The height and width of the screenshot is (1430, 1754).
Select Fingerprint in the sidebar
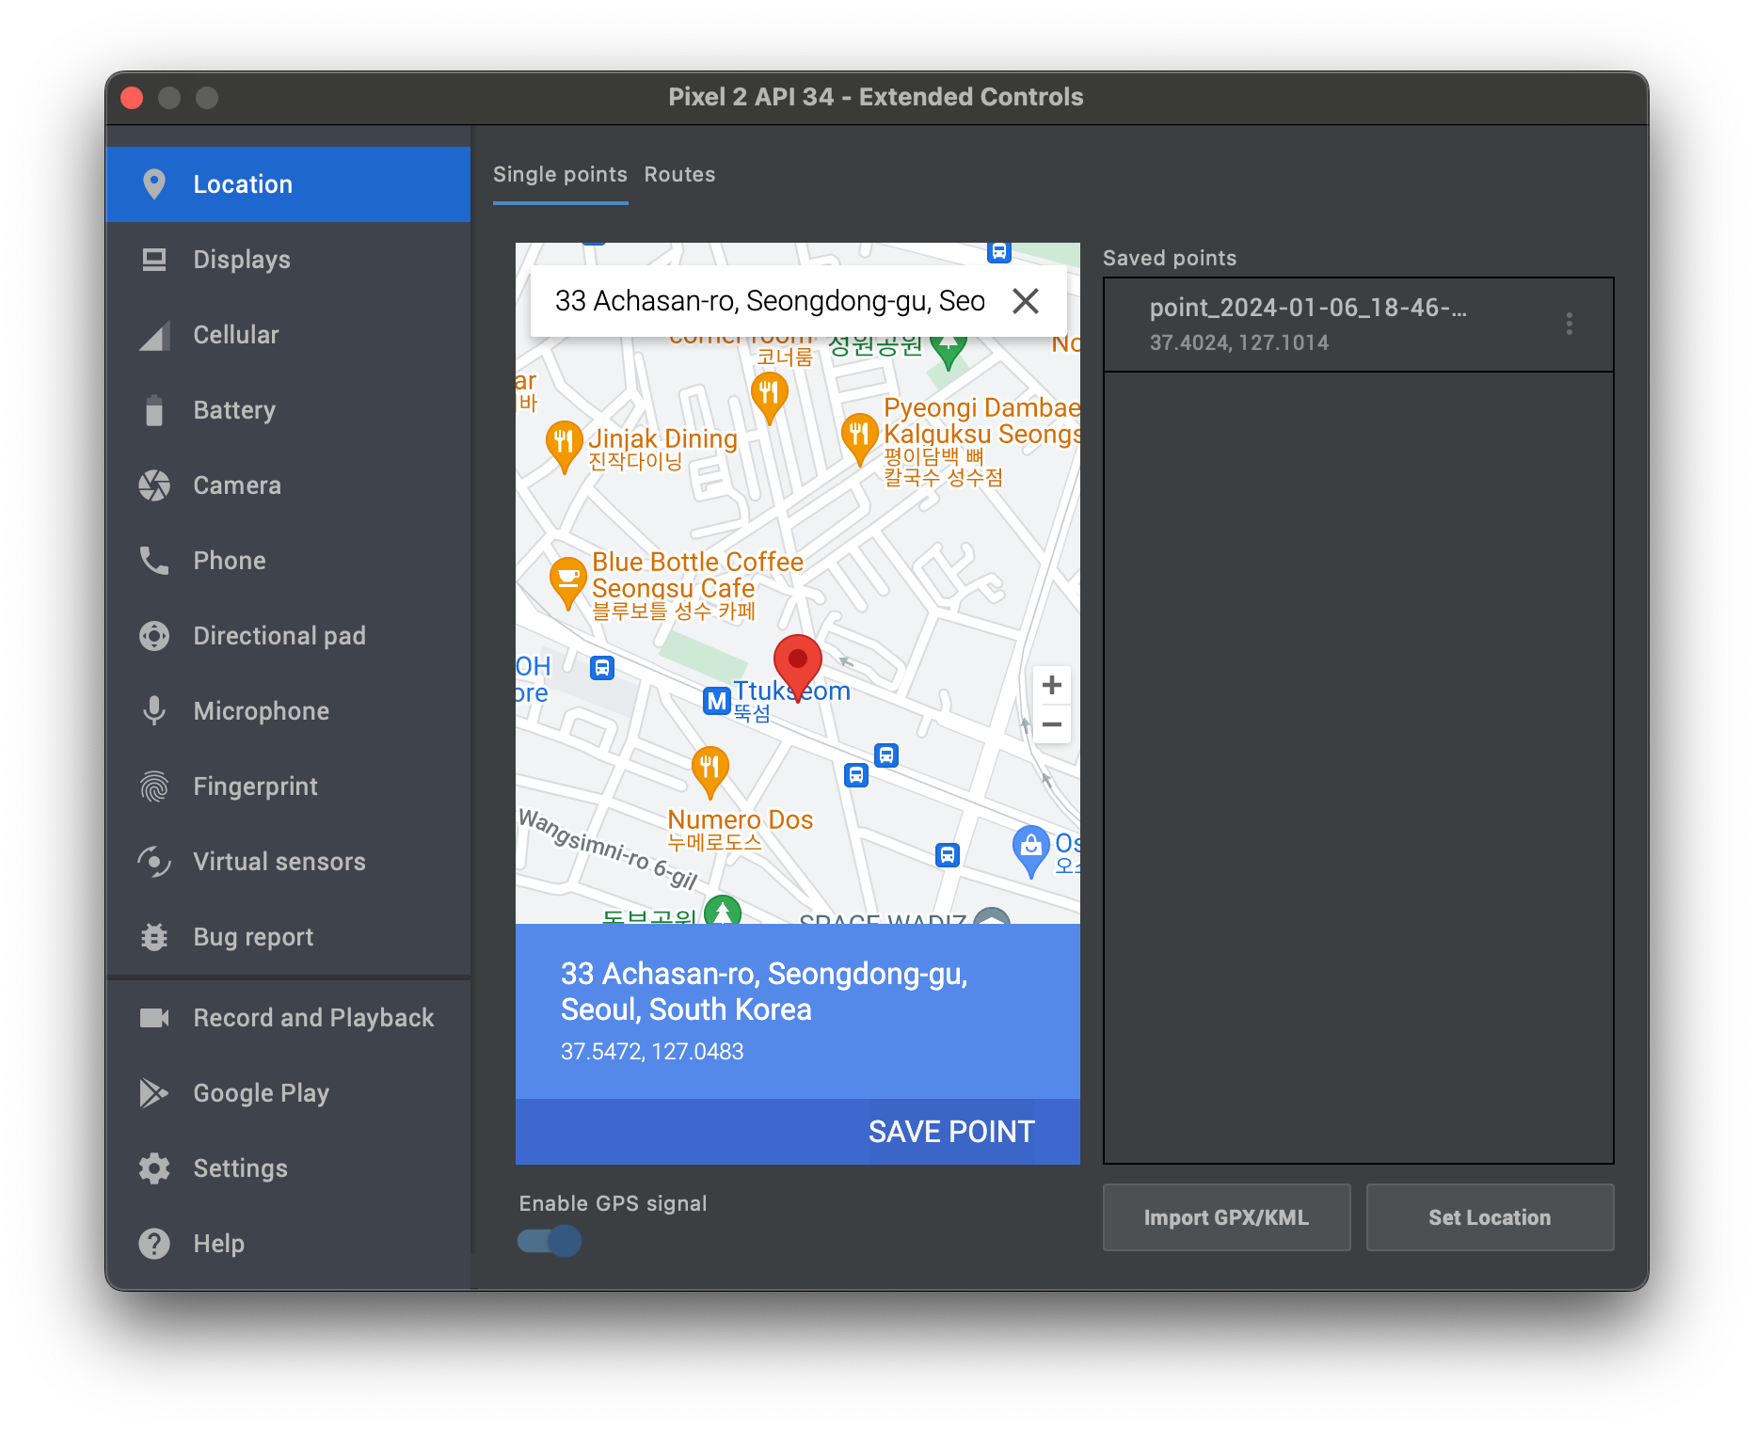288,786
